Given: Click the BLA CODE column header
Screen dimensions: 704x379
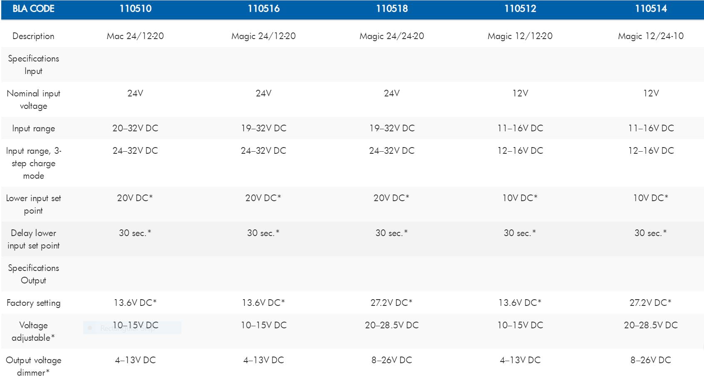Looking at the screenshot, I should coord(33,9).
